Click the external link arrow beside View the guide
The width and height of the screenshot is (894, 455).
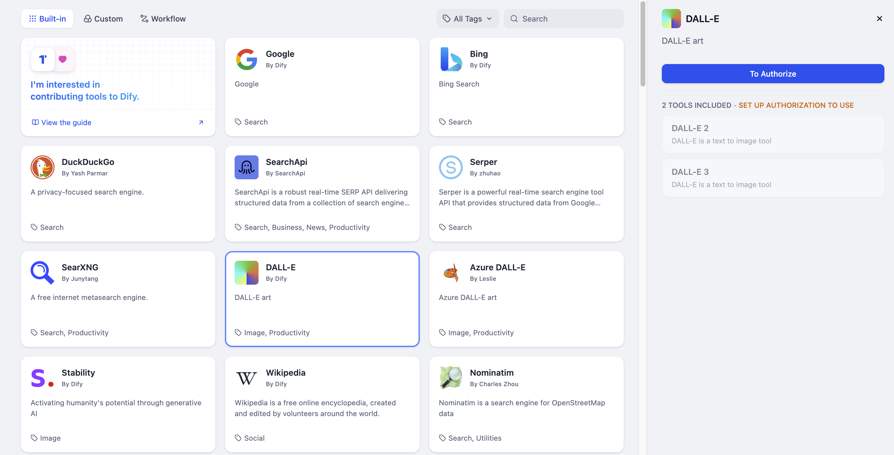pyautogui.click(x=201, y=122)
